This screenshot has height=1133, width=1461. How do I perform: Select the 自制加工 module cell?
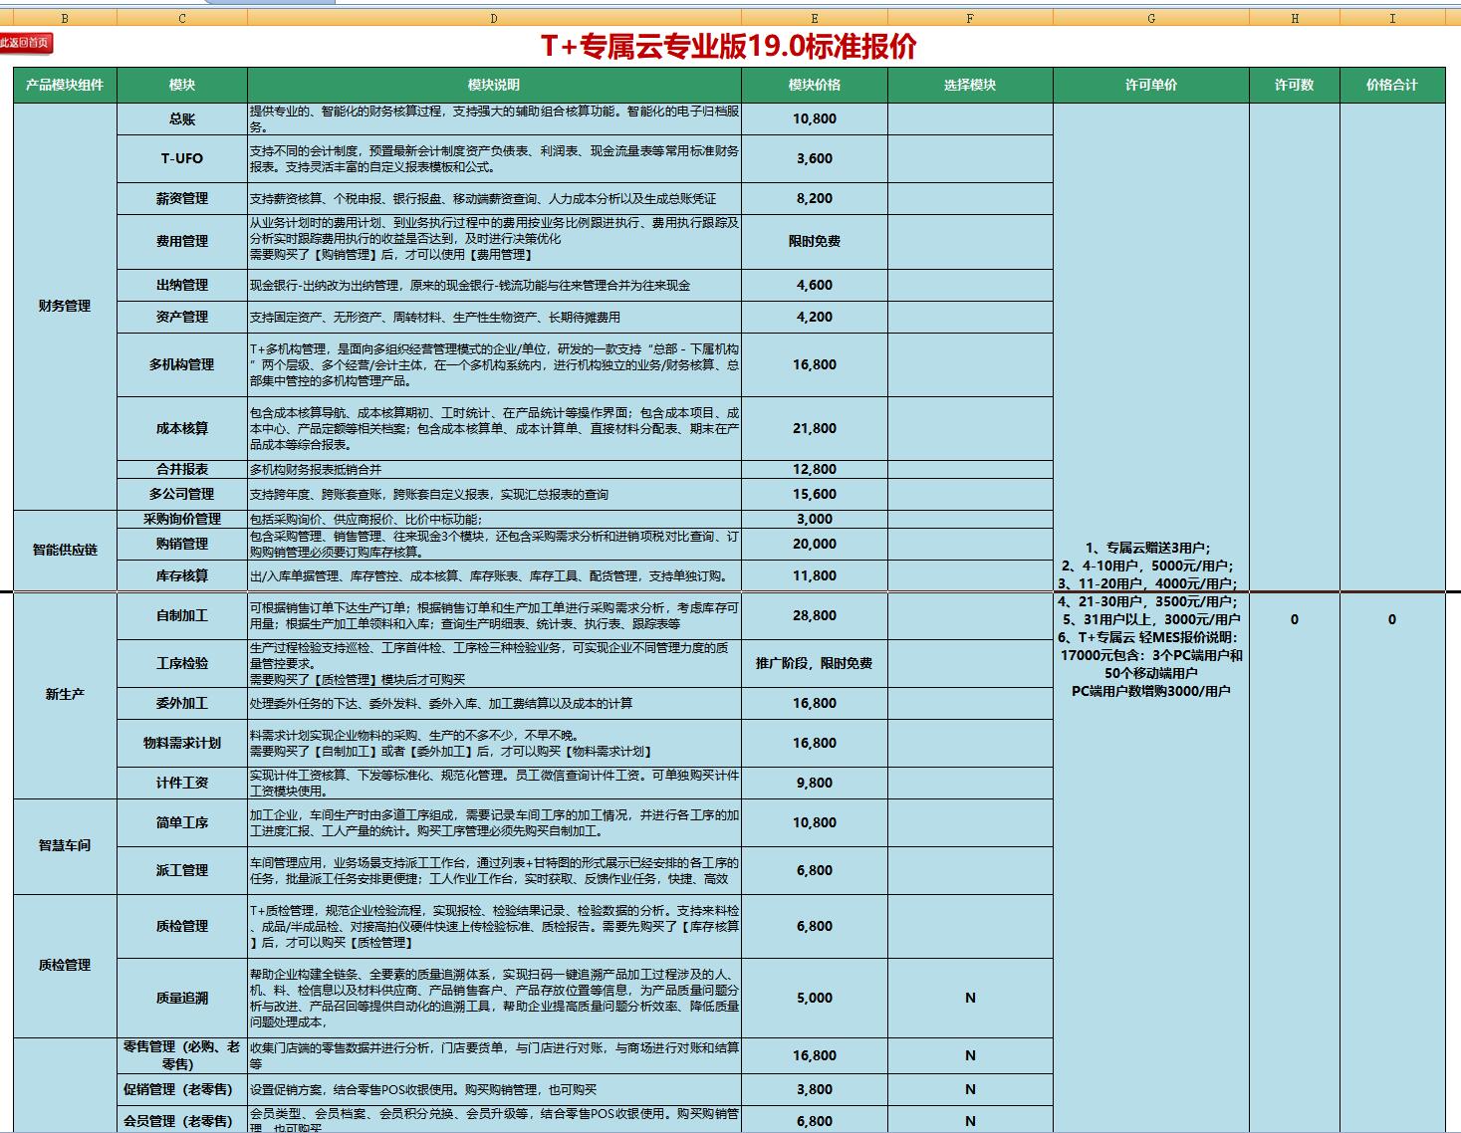click(x=181, y=615)
